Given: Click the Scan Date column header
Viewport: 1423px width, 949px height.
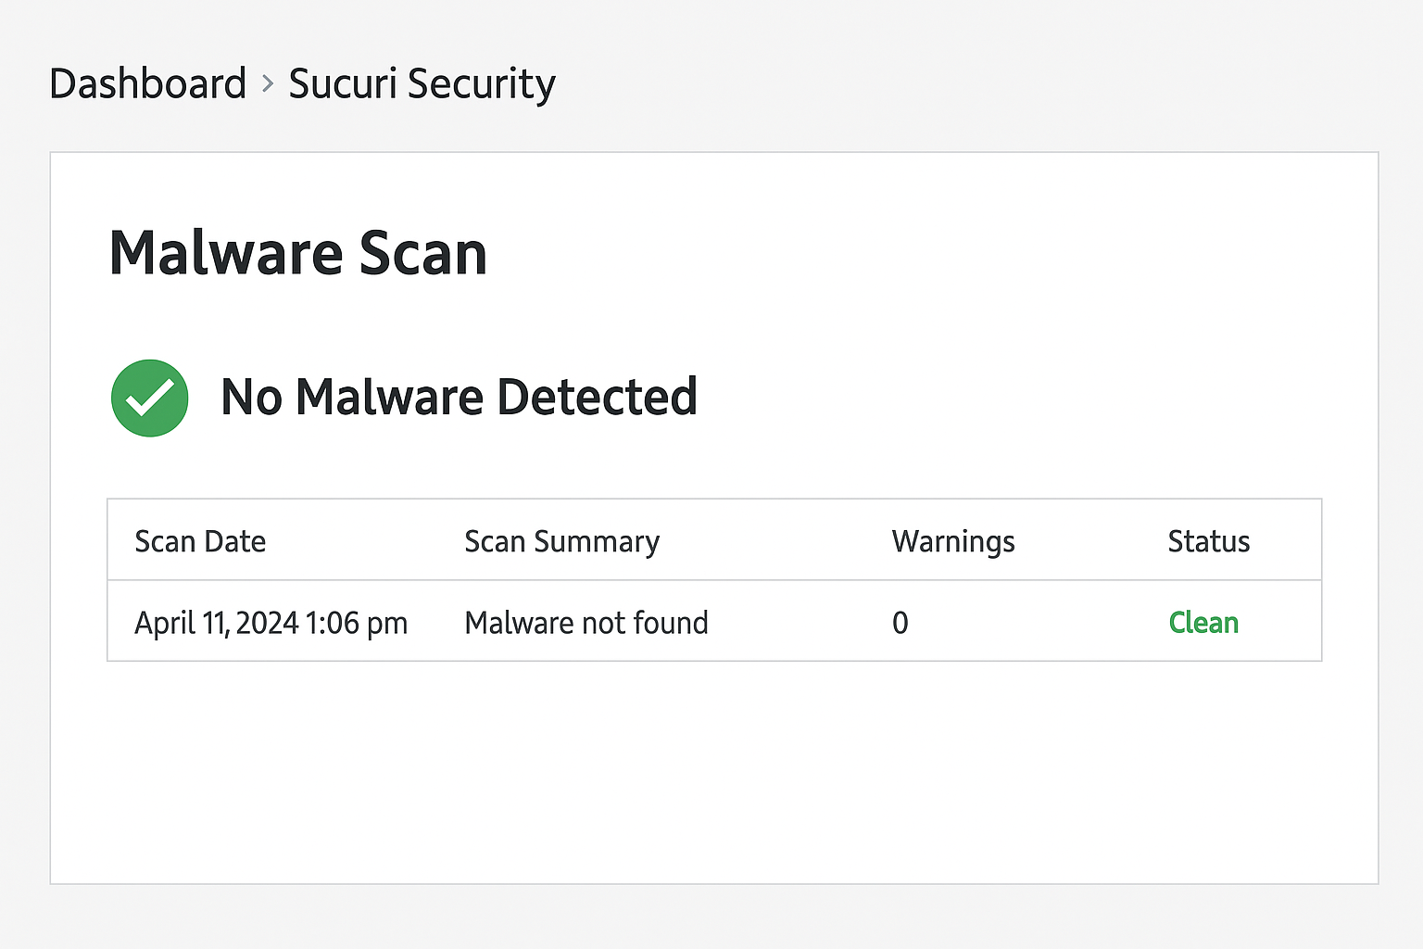Looking at the screenshot, I should point(200,541).
